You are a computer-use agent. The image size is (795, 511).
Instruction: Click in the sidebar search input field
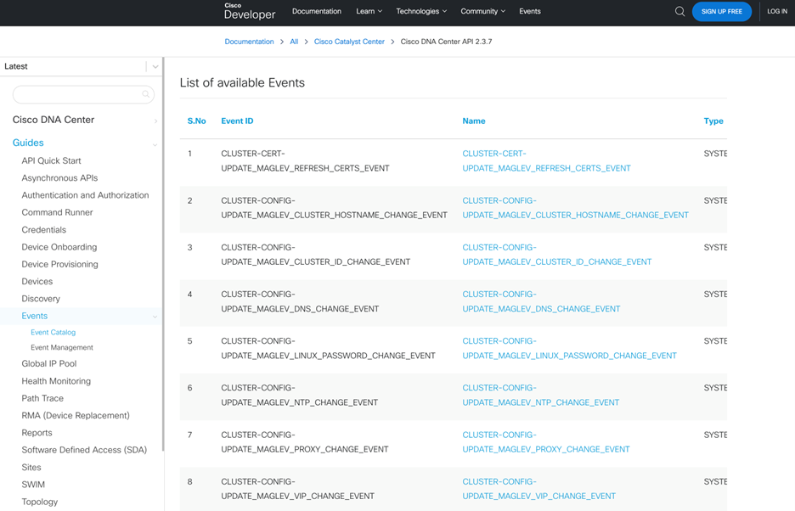point(76,94)
